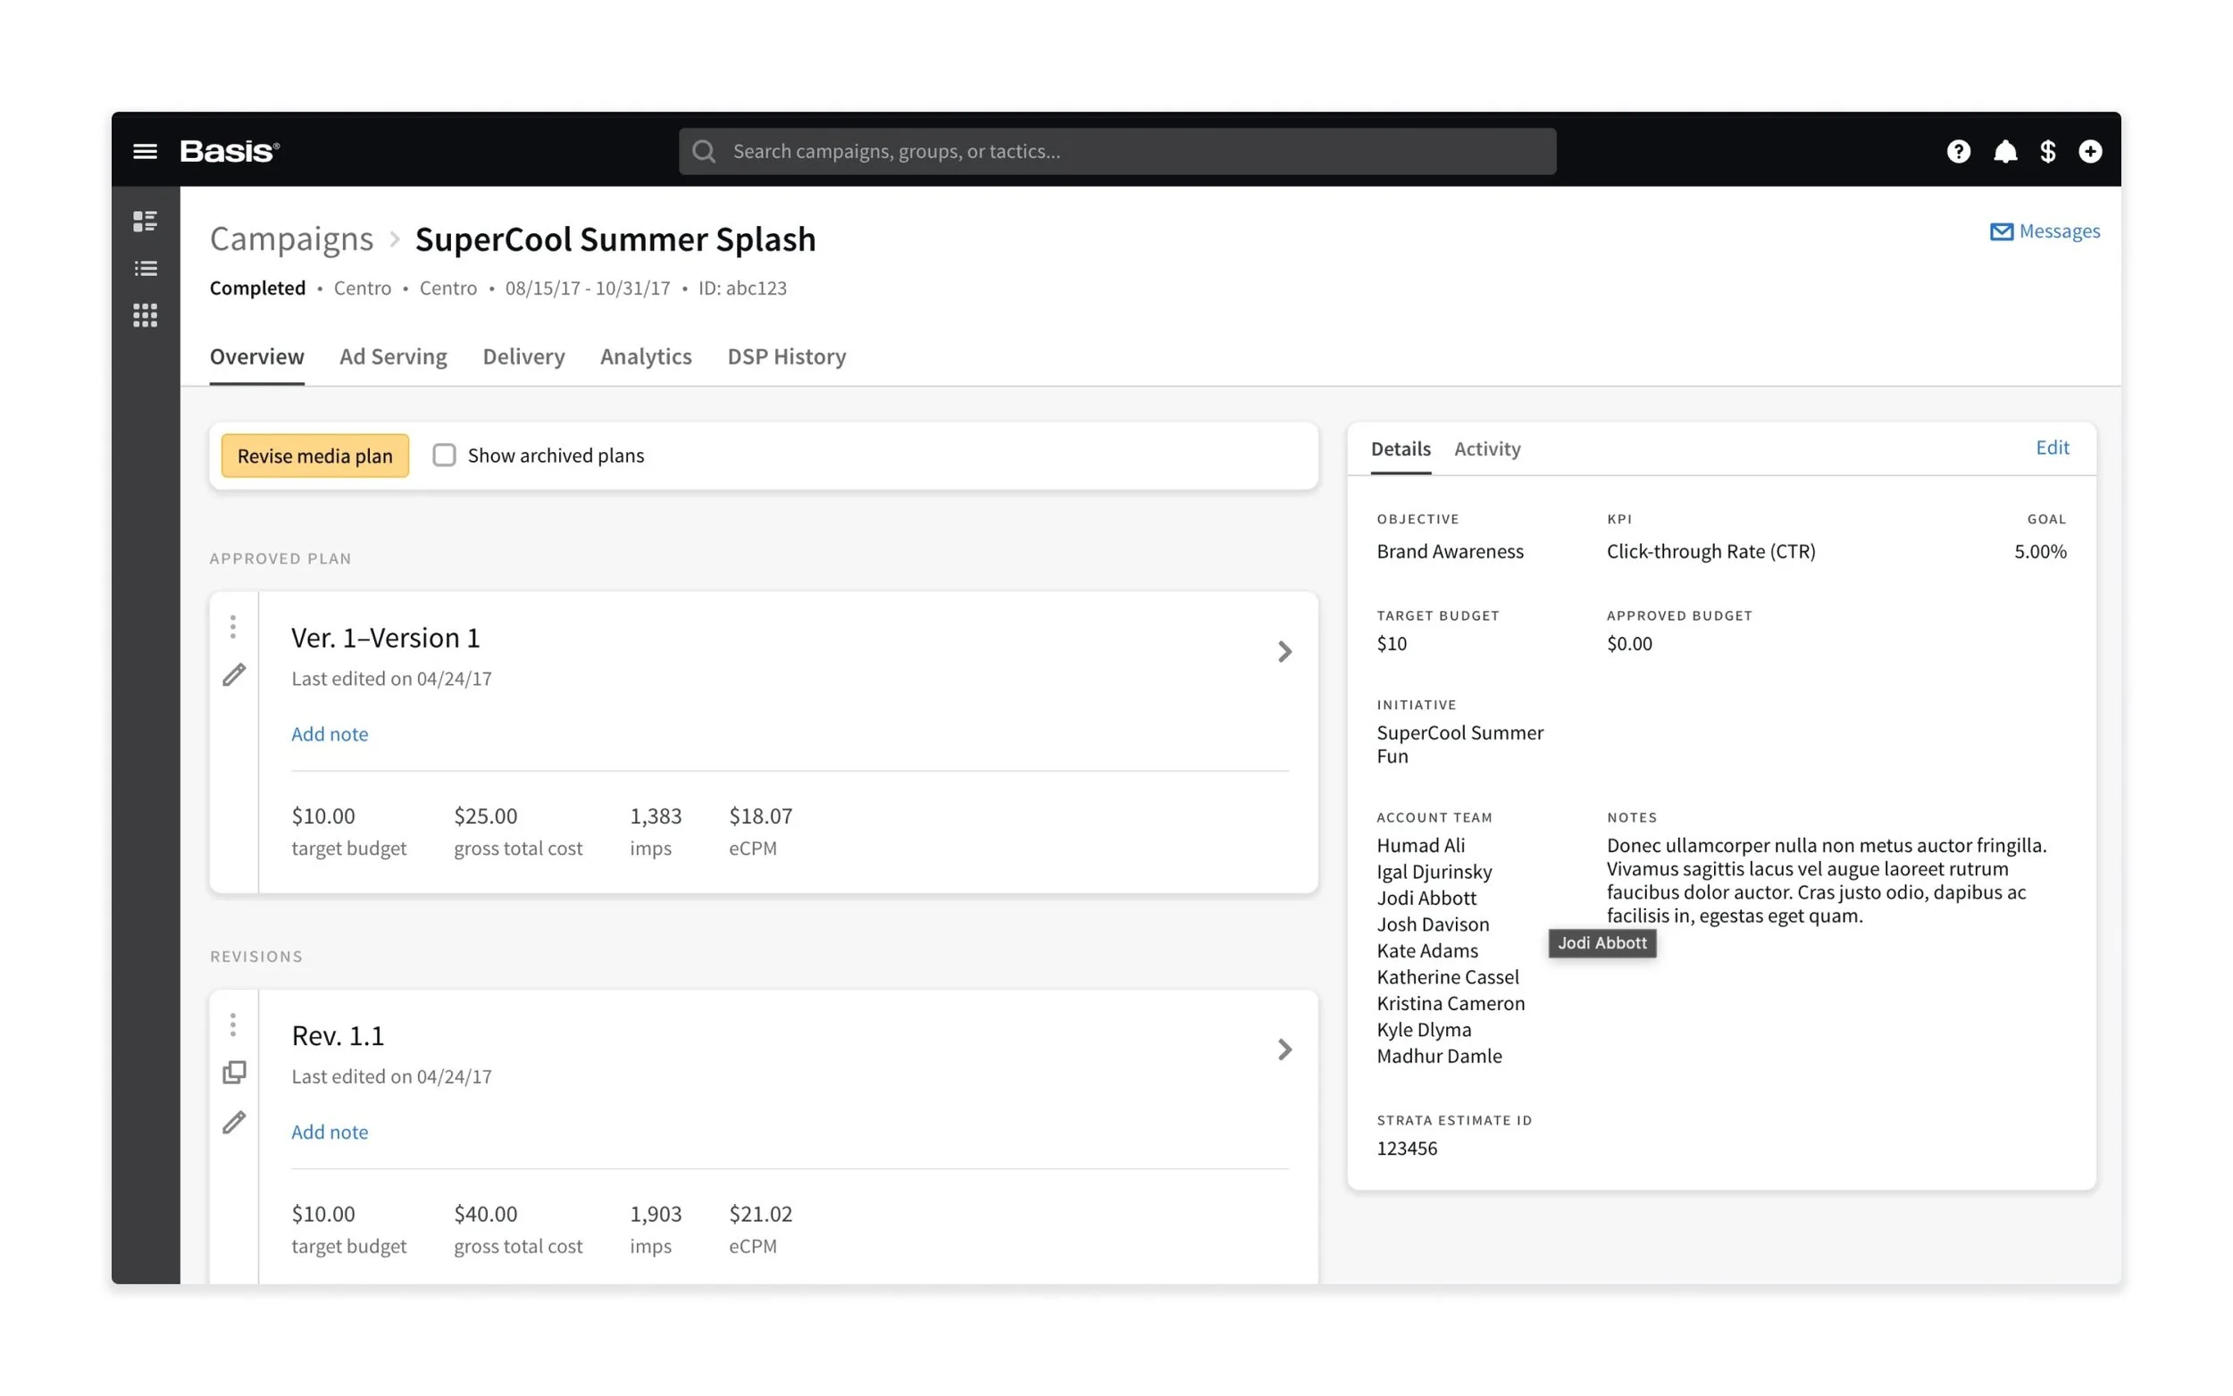Click Edit link in Details panel

point(2051,447)
